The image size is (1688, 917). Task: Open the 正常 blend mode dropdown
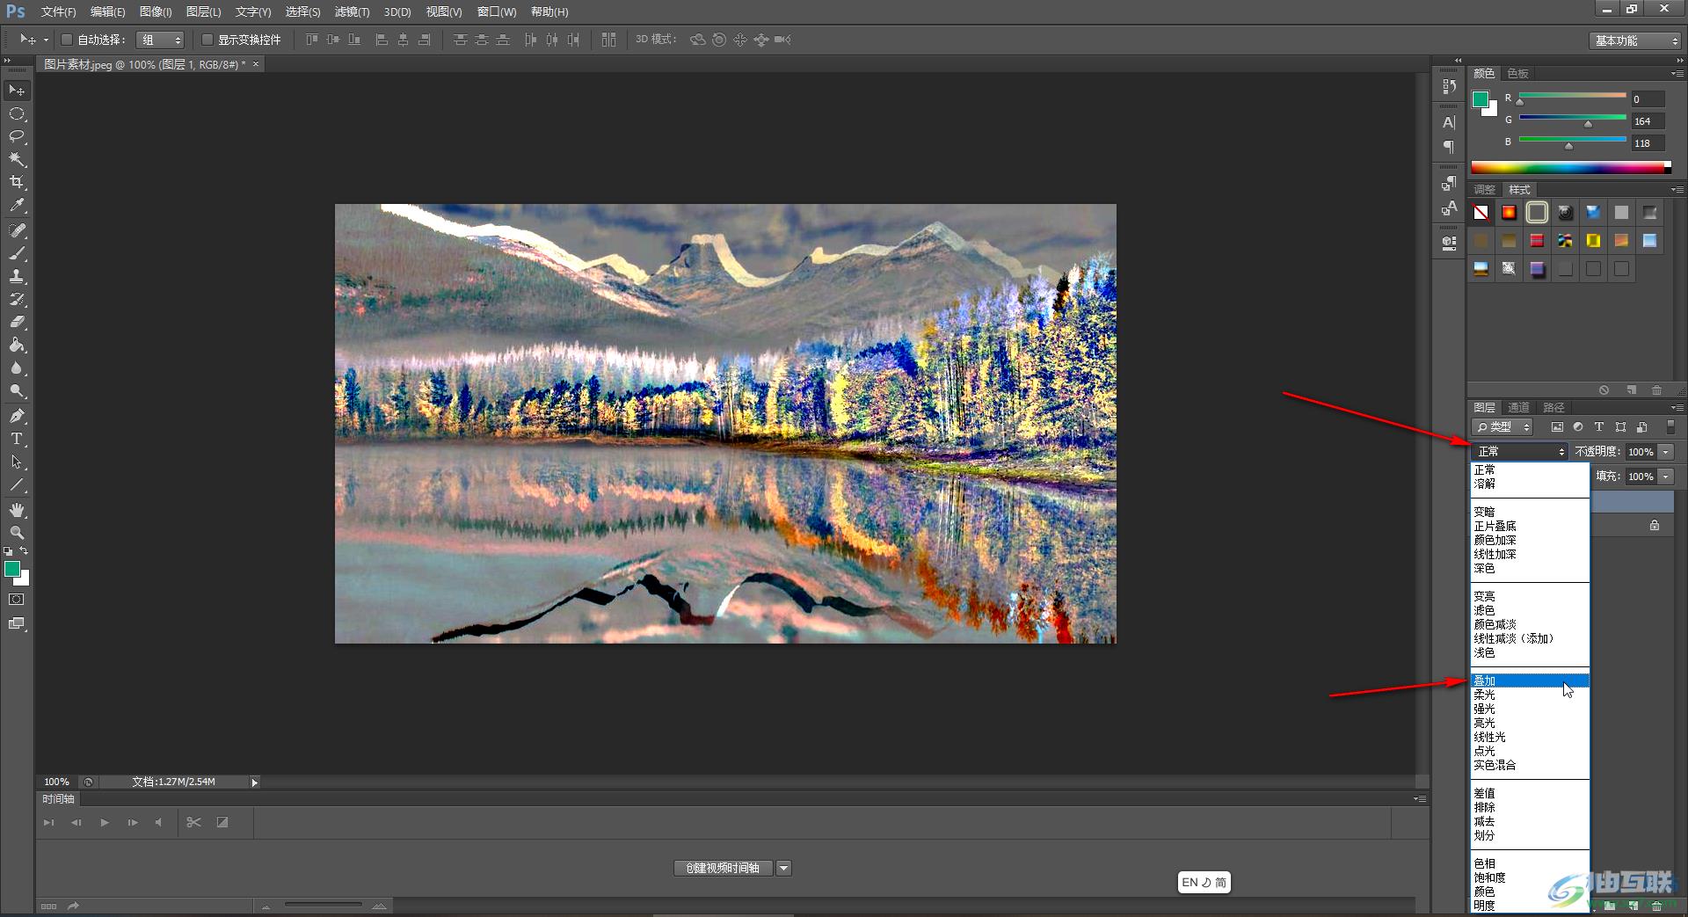click(x=1519, y=452)
